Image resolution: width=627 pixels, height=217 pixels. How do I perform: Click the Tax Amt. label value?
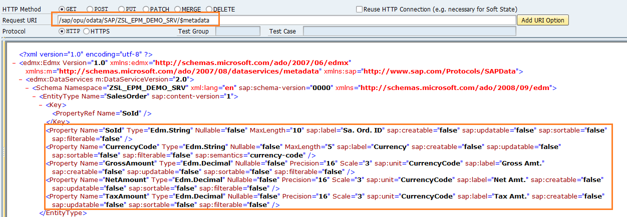tap(511, 196)
